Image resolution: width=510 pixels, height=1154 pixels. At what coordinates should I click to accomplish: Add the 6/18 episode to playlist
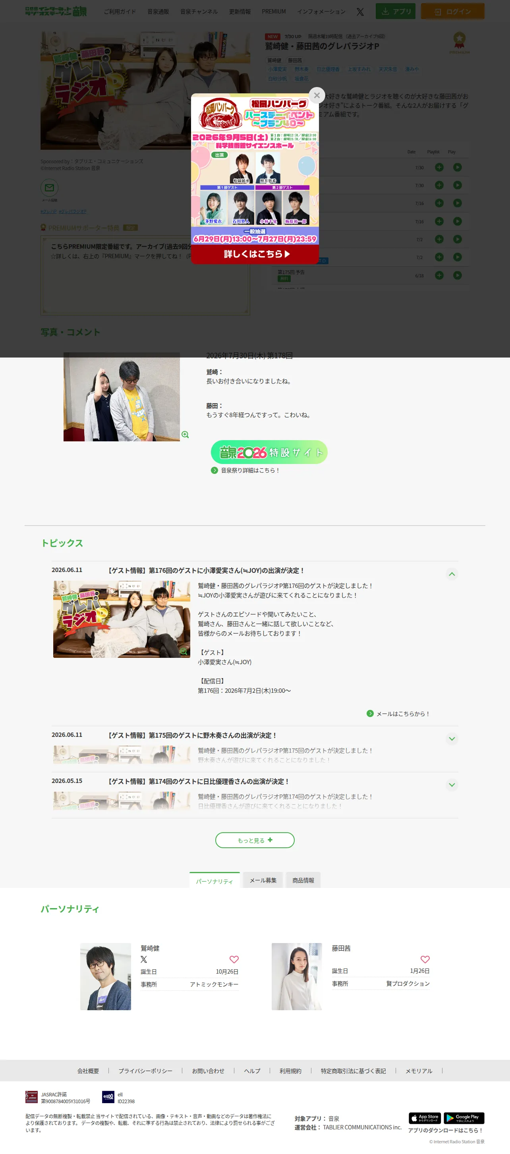[439, 275]
